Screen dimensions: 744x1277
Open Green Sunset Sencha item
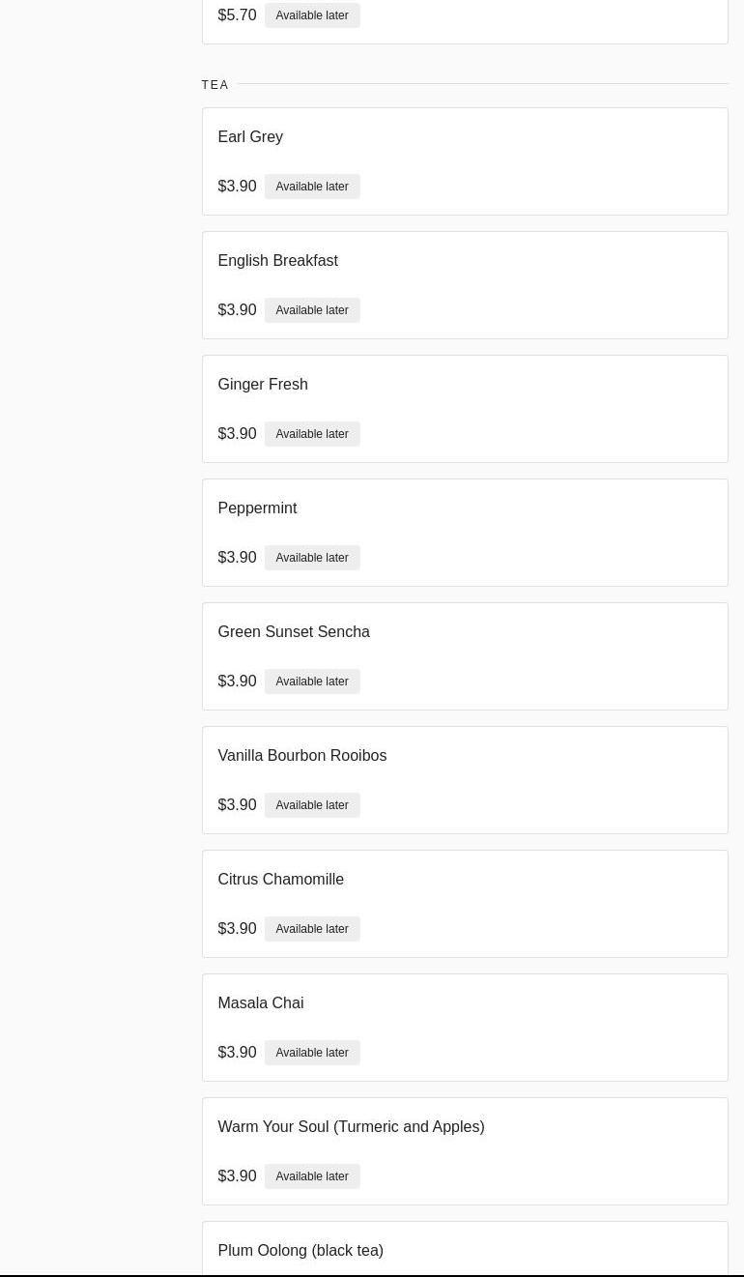[294, 632]
